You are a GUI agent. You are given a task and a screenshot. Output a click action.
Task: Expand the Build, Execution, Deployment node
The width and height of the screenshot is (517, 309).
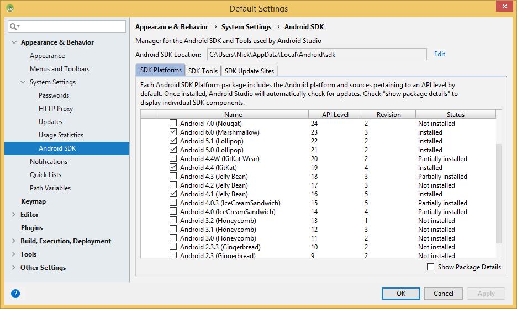tap(13, 241)
